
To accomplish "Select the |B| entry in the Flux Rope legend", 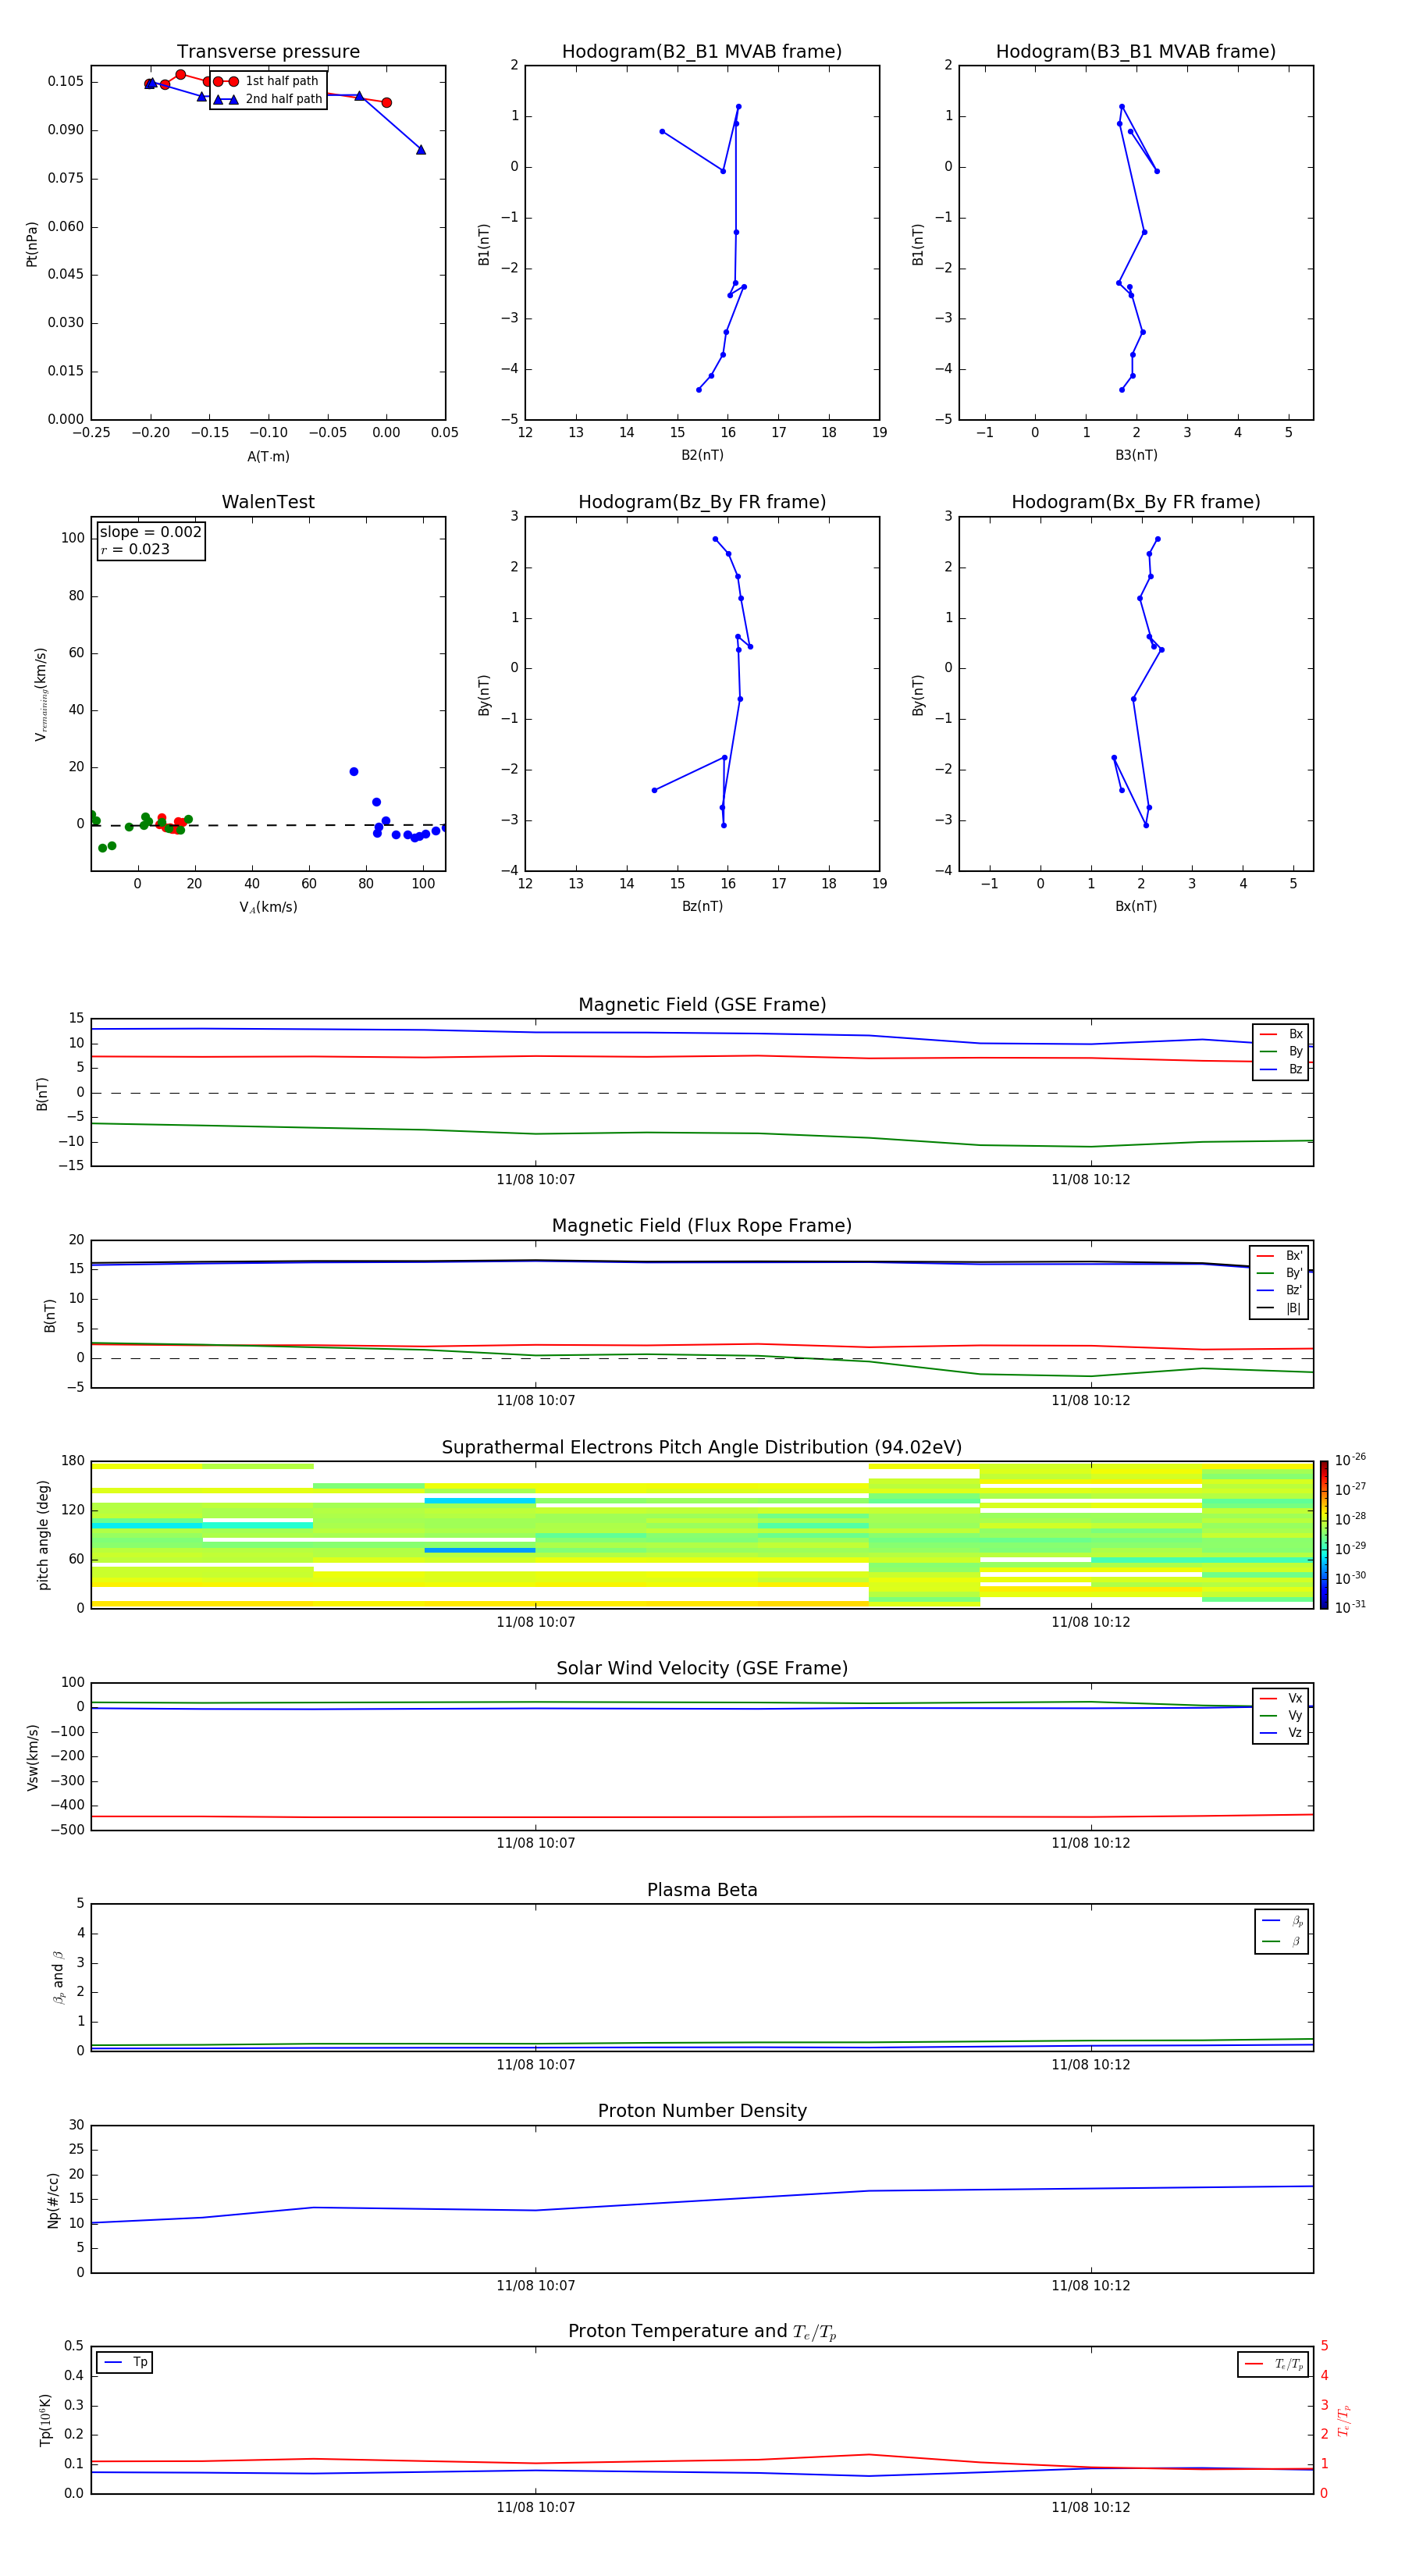I will pos(1279,1308).
